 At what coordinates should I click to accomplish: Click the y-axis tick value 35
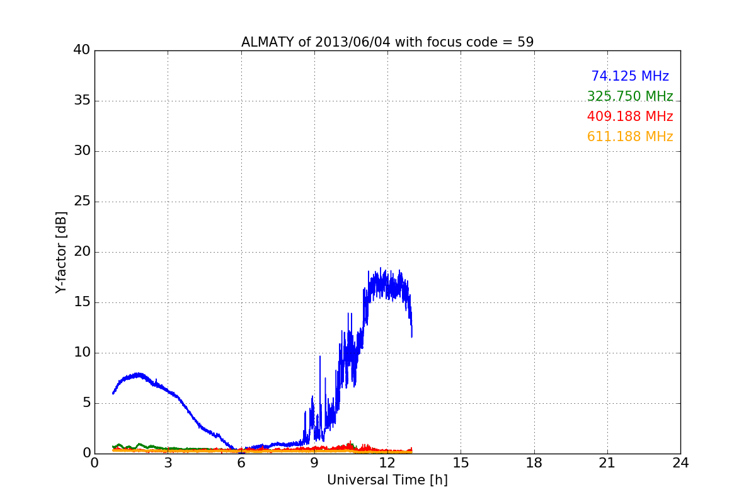coord(81,101)
